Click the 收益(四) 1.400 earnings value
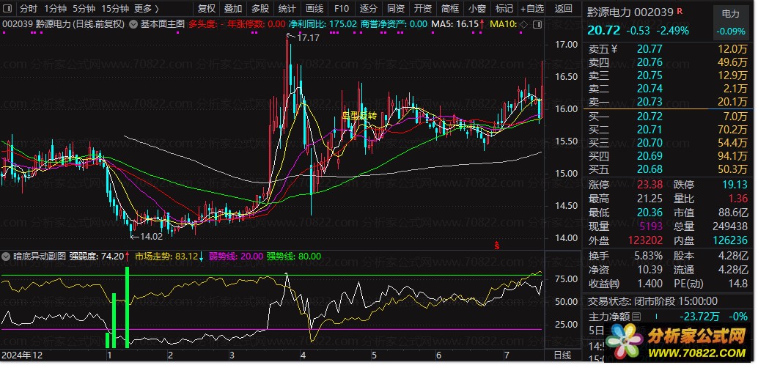Viewport: 758px width, 365px height. point(650,284)
